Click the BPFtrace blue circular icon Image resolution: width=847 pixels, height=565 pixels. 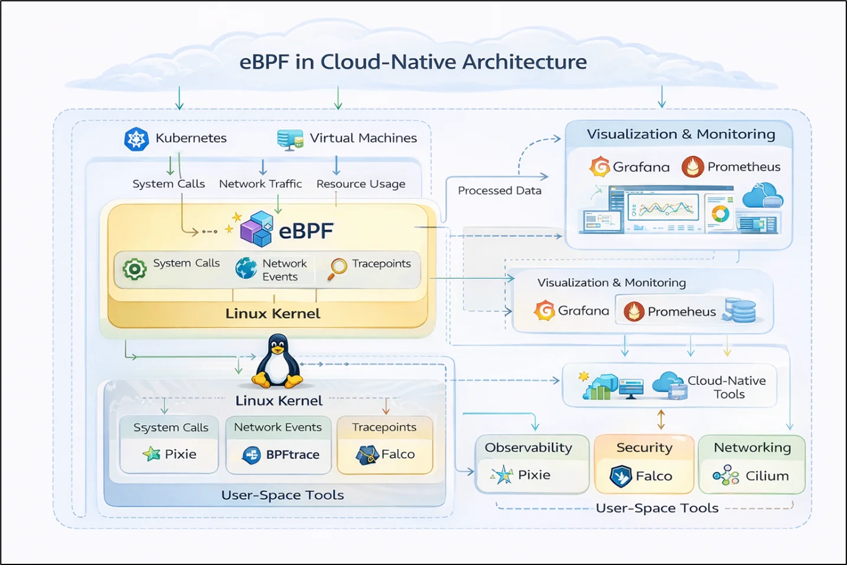coord(252,455)
